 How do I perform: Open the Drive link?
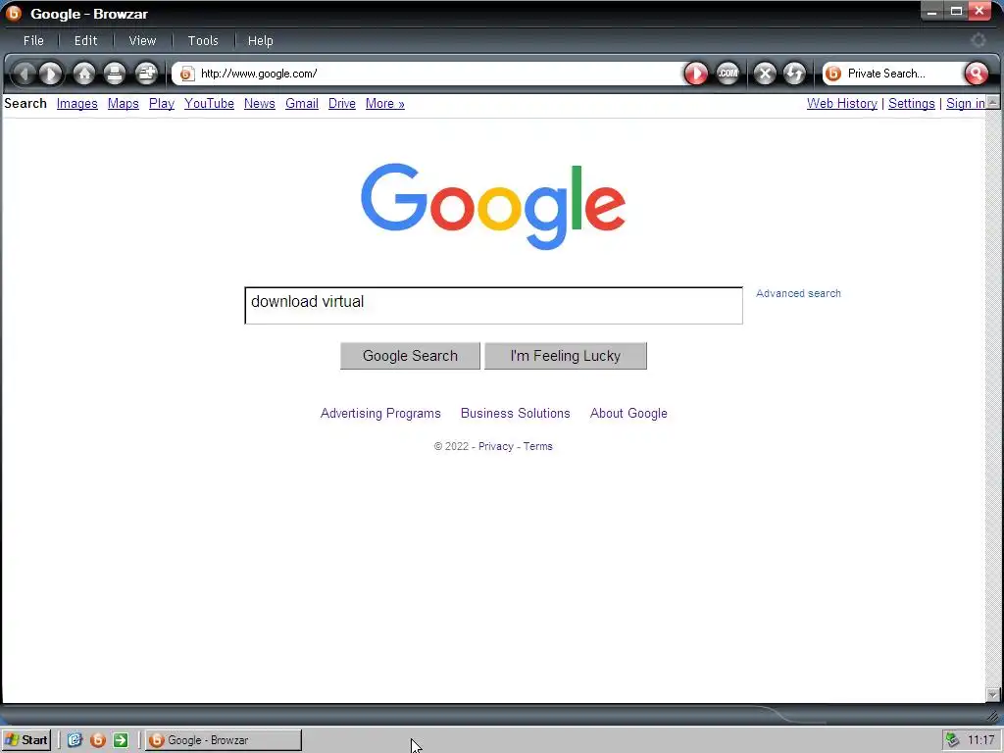point(342,104)
